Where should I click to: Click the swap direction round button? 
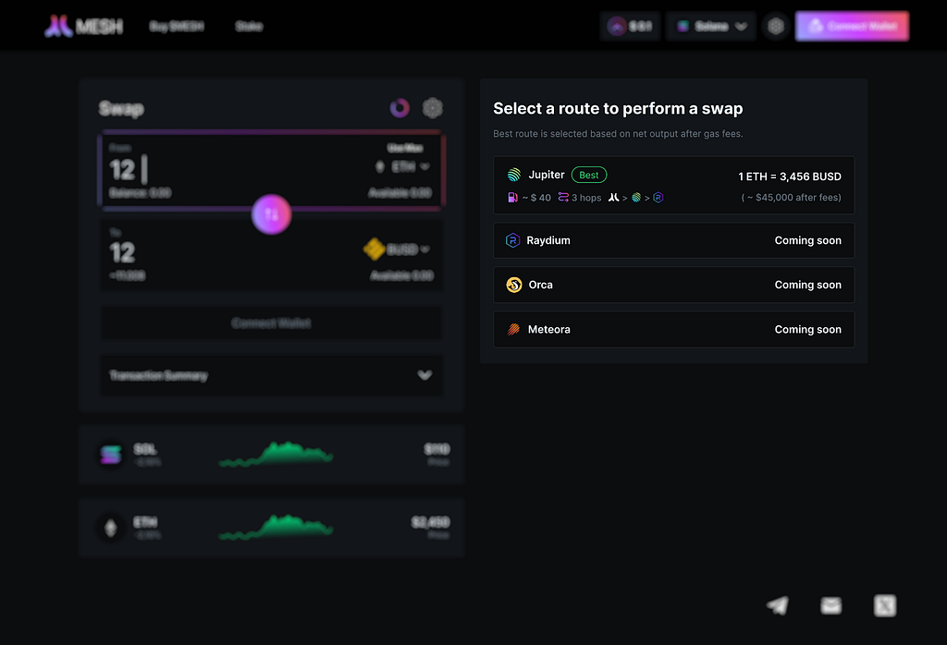click(271, 214)
